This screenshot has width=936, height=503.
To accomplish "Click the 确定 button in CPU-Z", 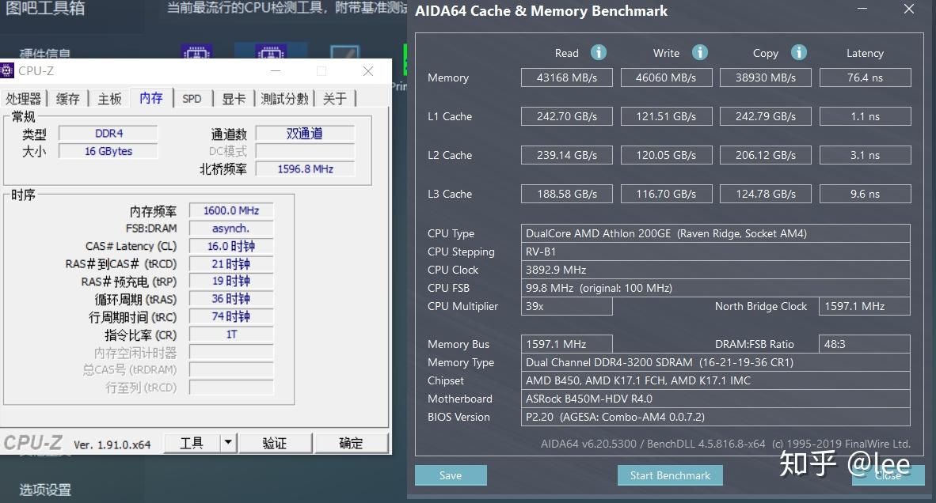I will 351,443.
